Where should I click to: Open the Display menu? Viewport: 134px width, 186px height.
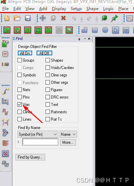[59, 9]
